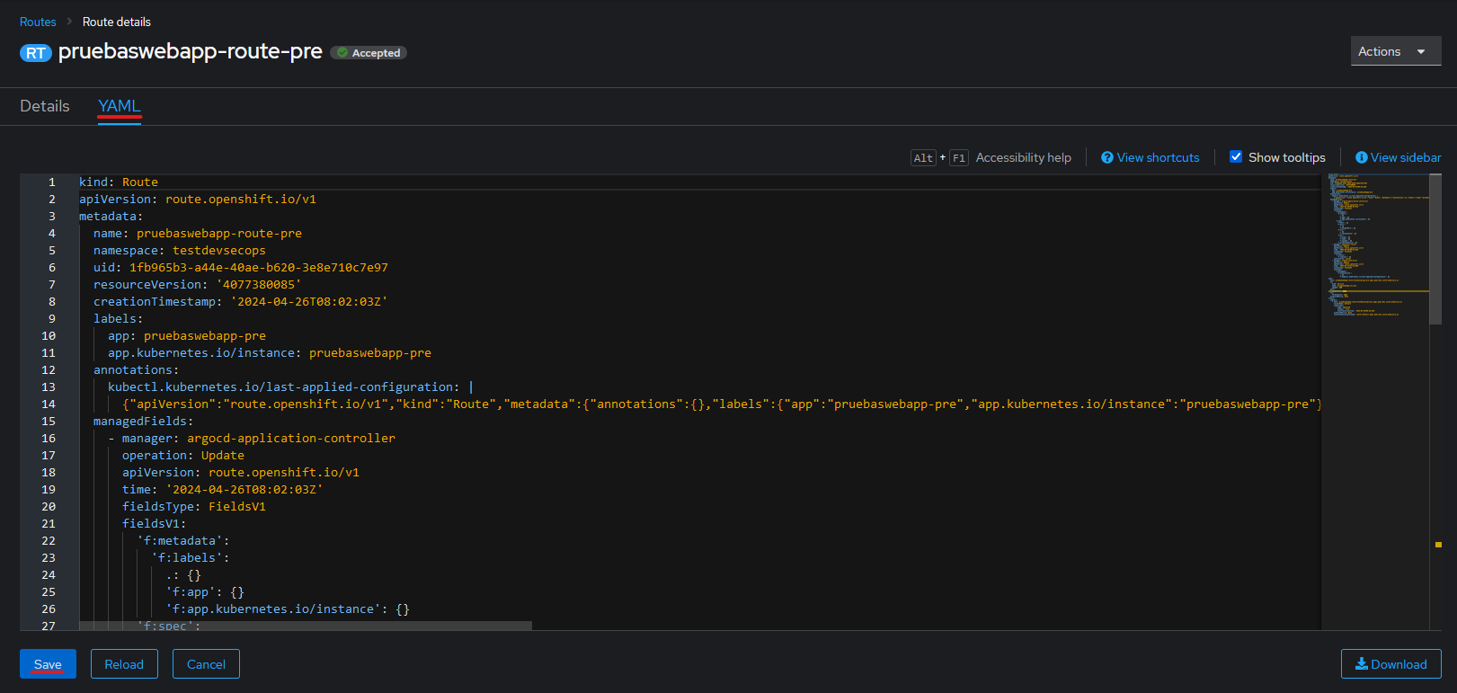Click the Alt key shortcut badge
The width and height of the screenshot is (1457, 693).
pyautogui.click(x=923, y=158)
